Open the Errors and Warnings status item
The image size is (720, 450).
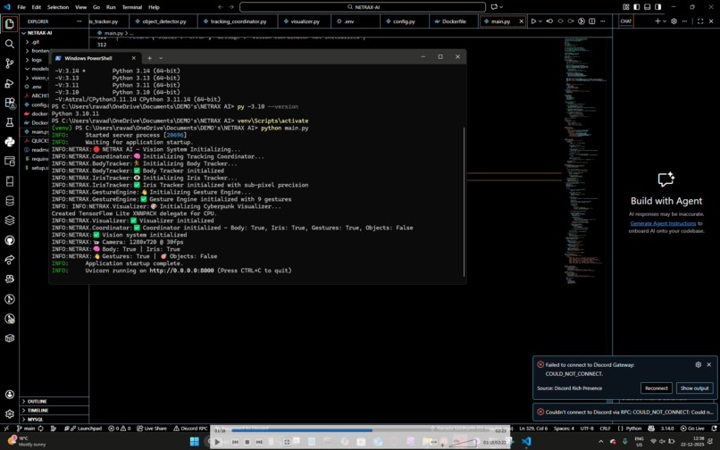(119, 428)
